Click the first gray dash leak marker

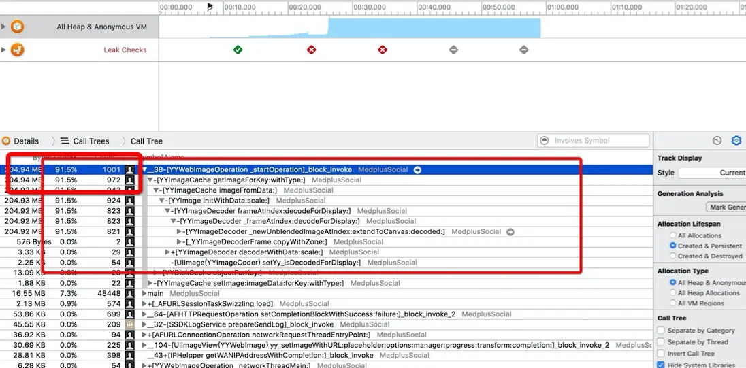(453, 50)
